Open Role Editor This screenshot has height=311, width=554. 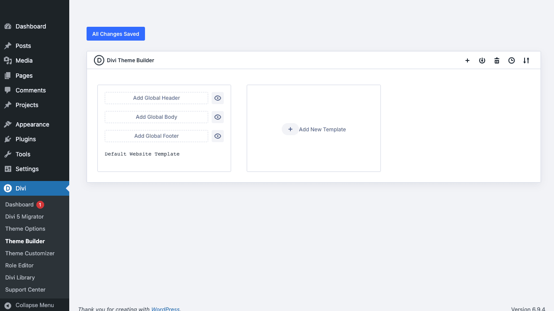coord(19,265)
